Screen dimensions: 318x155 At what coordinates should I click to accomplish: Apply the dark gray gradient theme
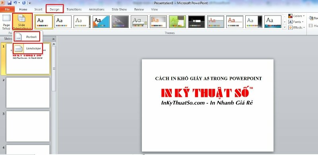pos(120,22)
